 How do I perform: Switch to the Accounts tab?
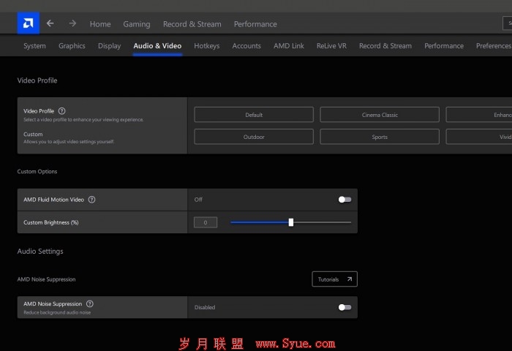tap(246, 46)
